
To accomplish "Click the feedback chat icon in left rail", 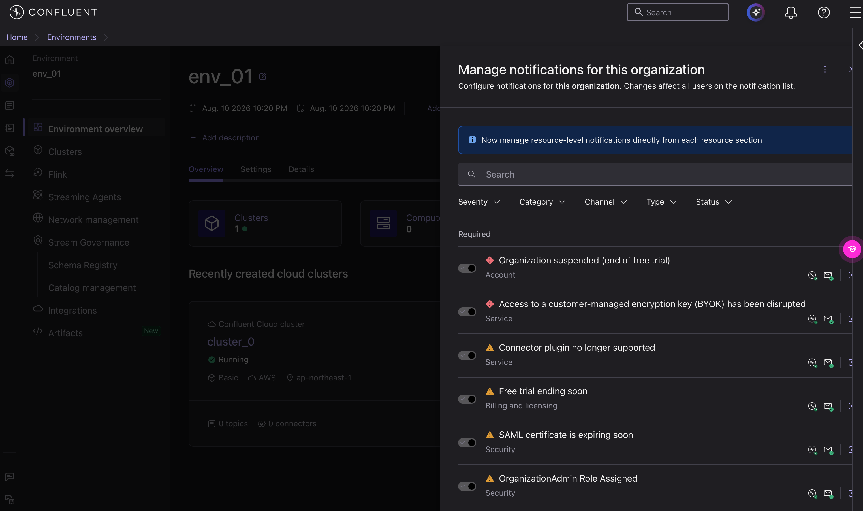I will tap(10, 476).
